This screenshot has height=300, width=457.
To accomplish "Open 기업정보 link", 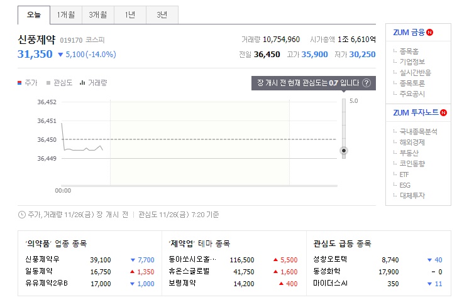I will tap(412, 62).
